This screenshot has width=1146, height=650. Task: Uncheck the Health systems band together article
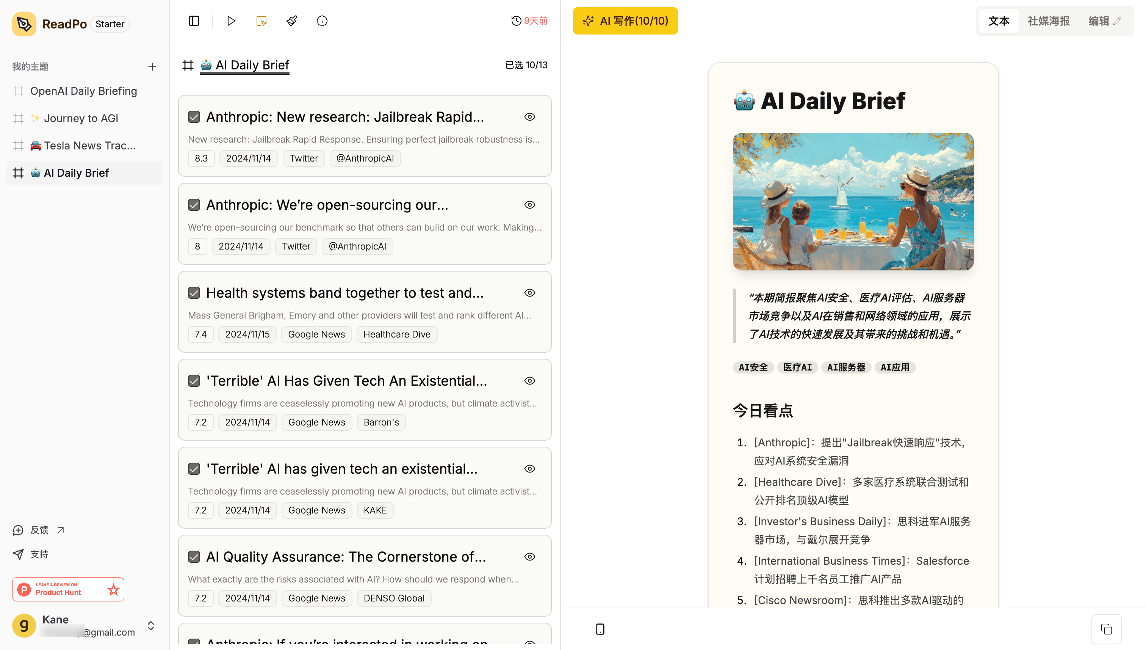[x=194, y=293]
